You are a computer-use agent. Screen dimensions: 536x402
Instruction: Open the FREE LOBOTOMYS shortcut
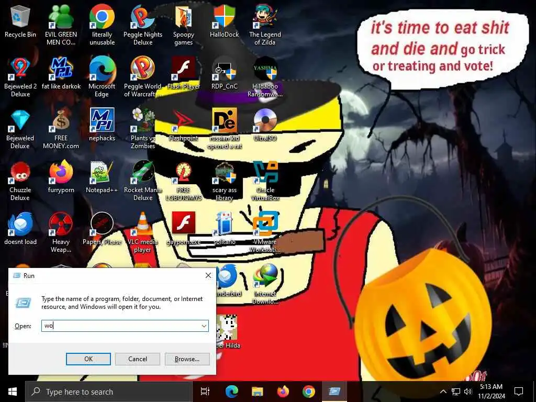click(184, 181)
